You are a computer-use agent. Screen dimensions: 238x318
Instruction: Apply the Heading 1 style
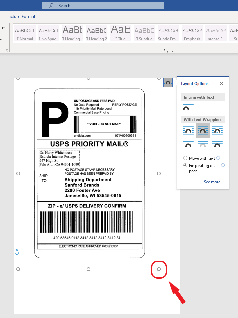pos(72,34)
